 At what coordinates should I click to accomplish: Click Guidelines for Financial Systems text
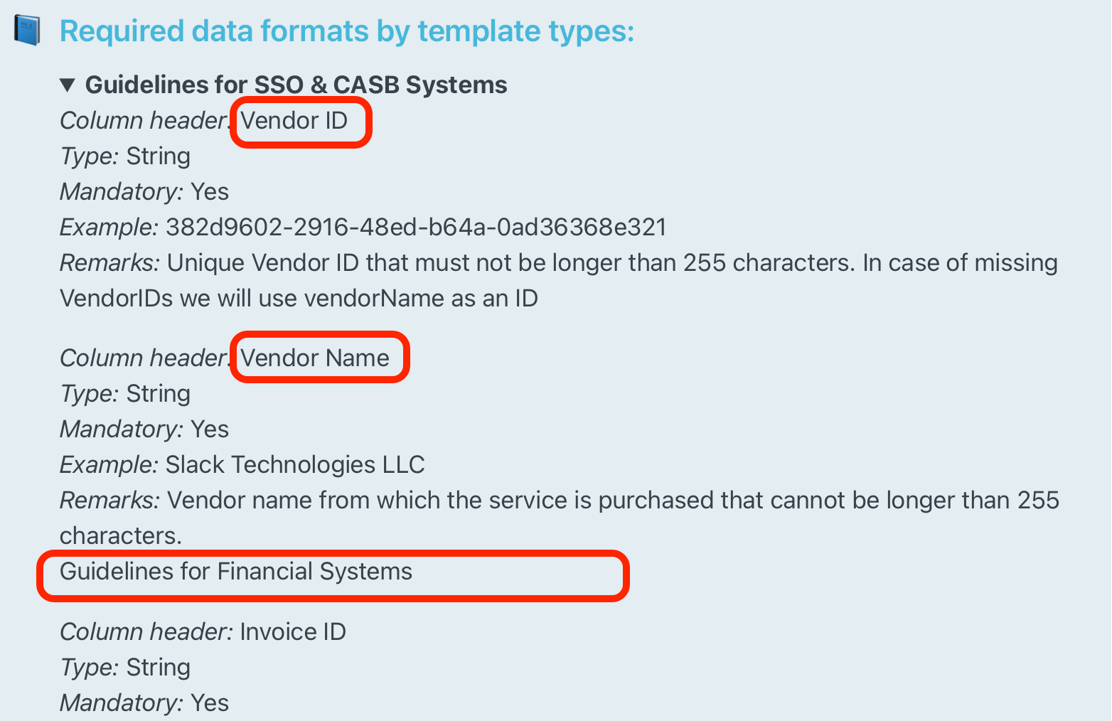[x=236, y=572]
